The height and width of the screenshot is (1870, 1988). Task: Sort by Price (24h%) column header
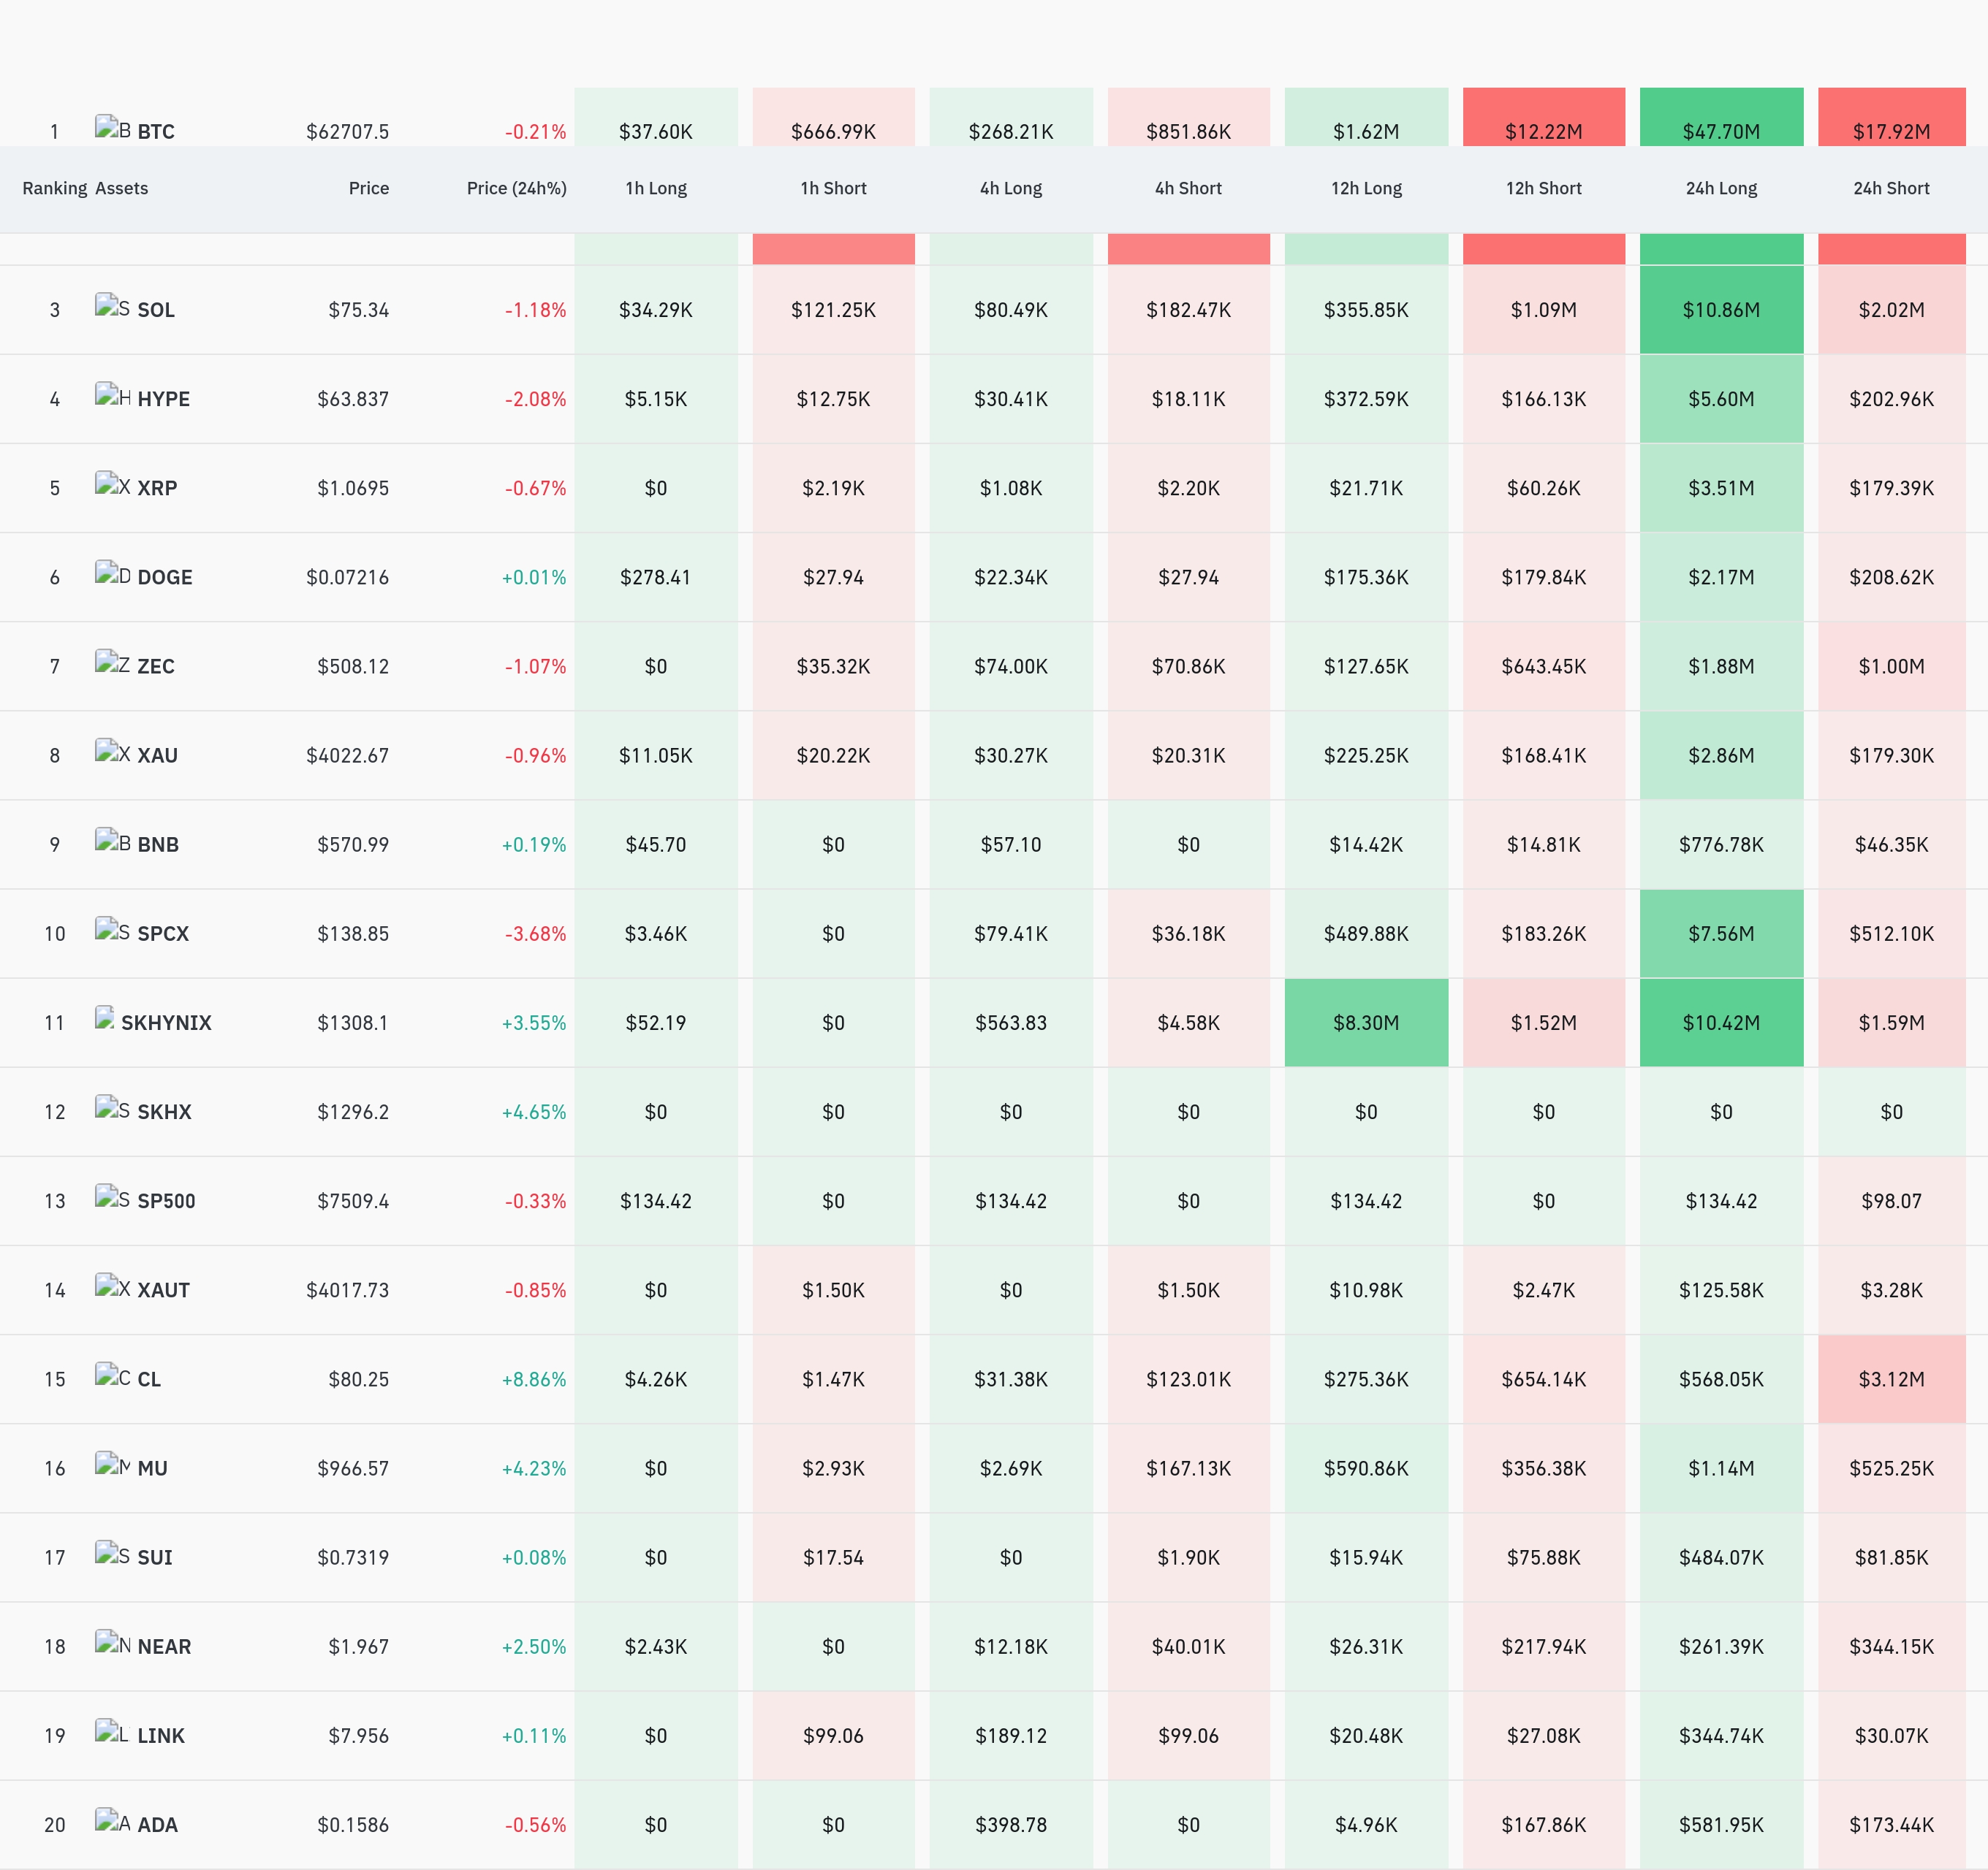[x=517, y=188]
